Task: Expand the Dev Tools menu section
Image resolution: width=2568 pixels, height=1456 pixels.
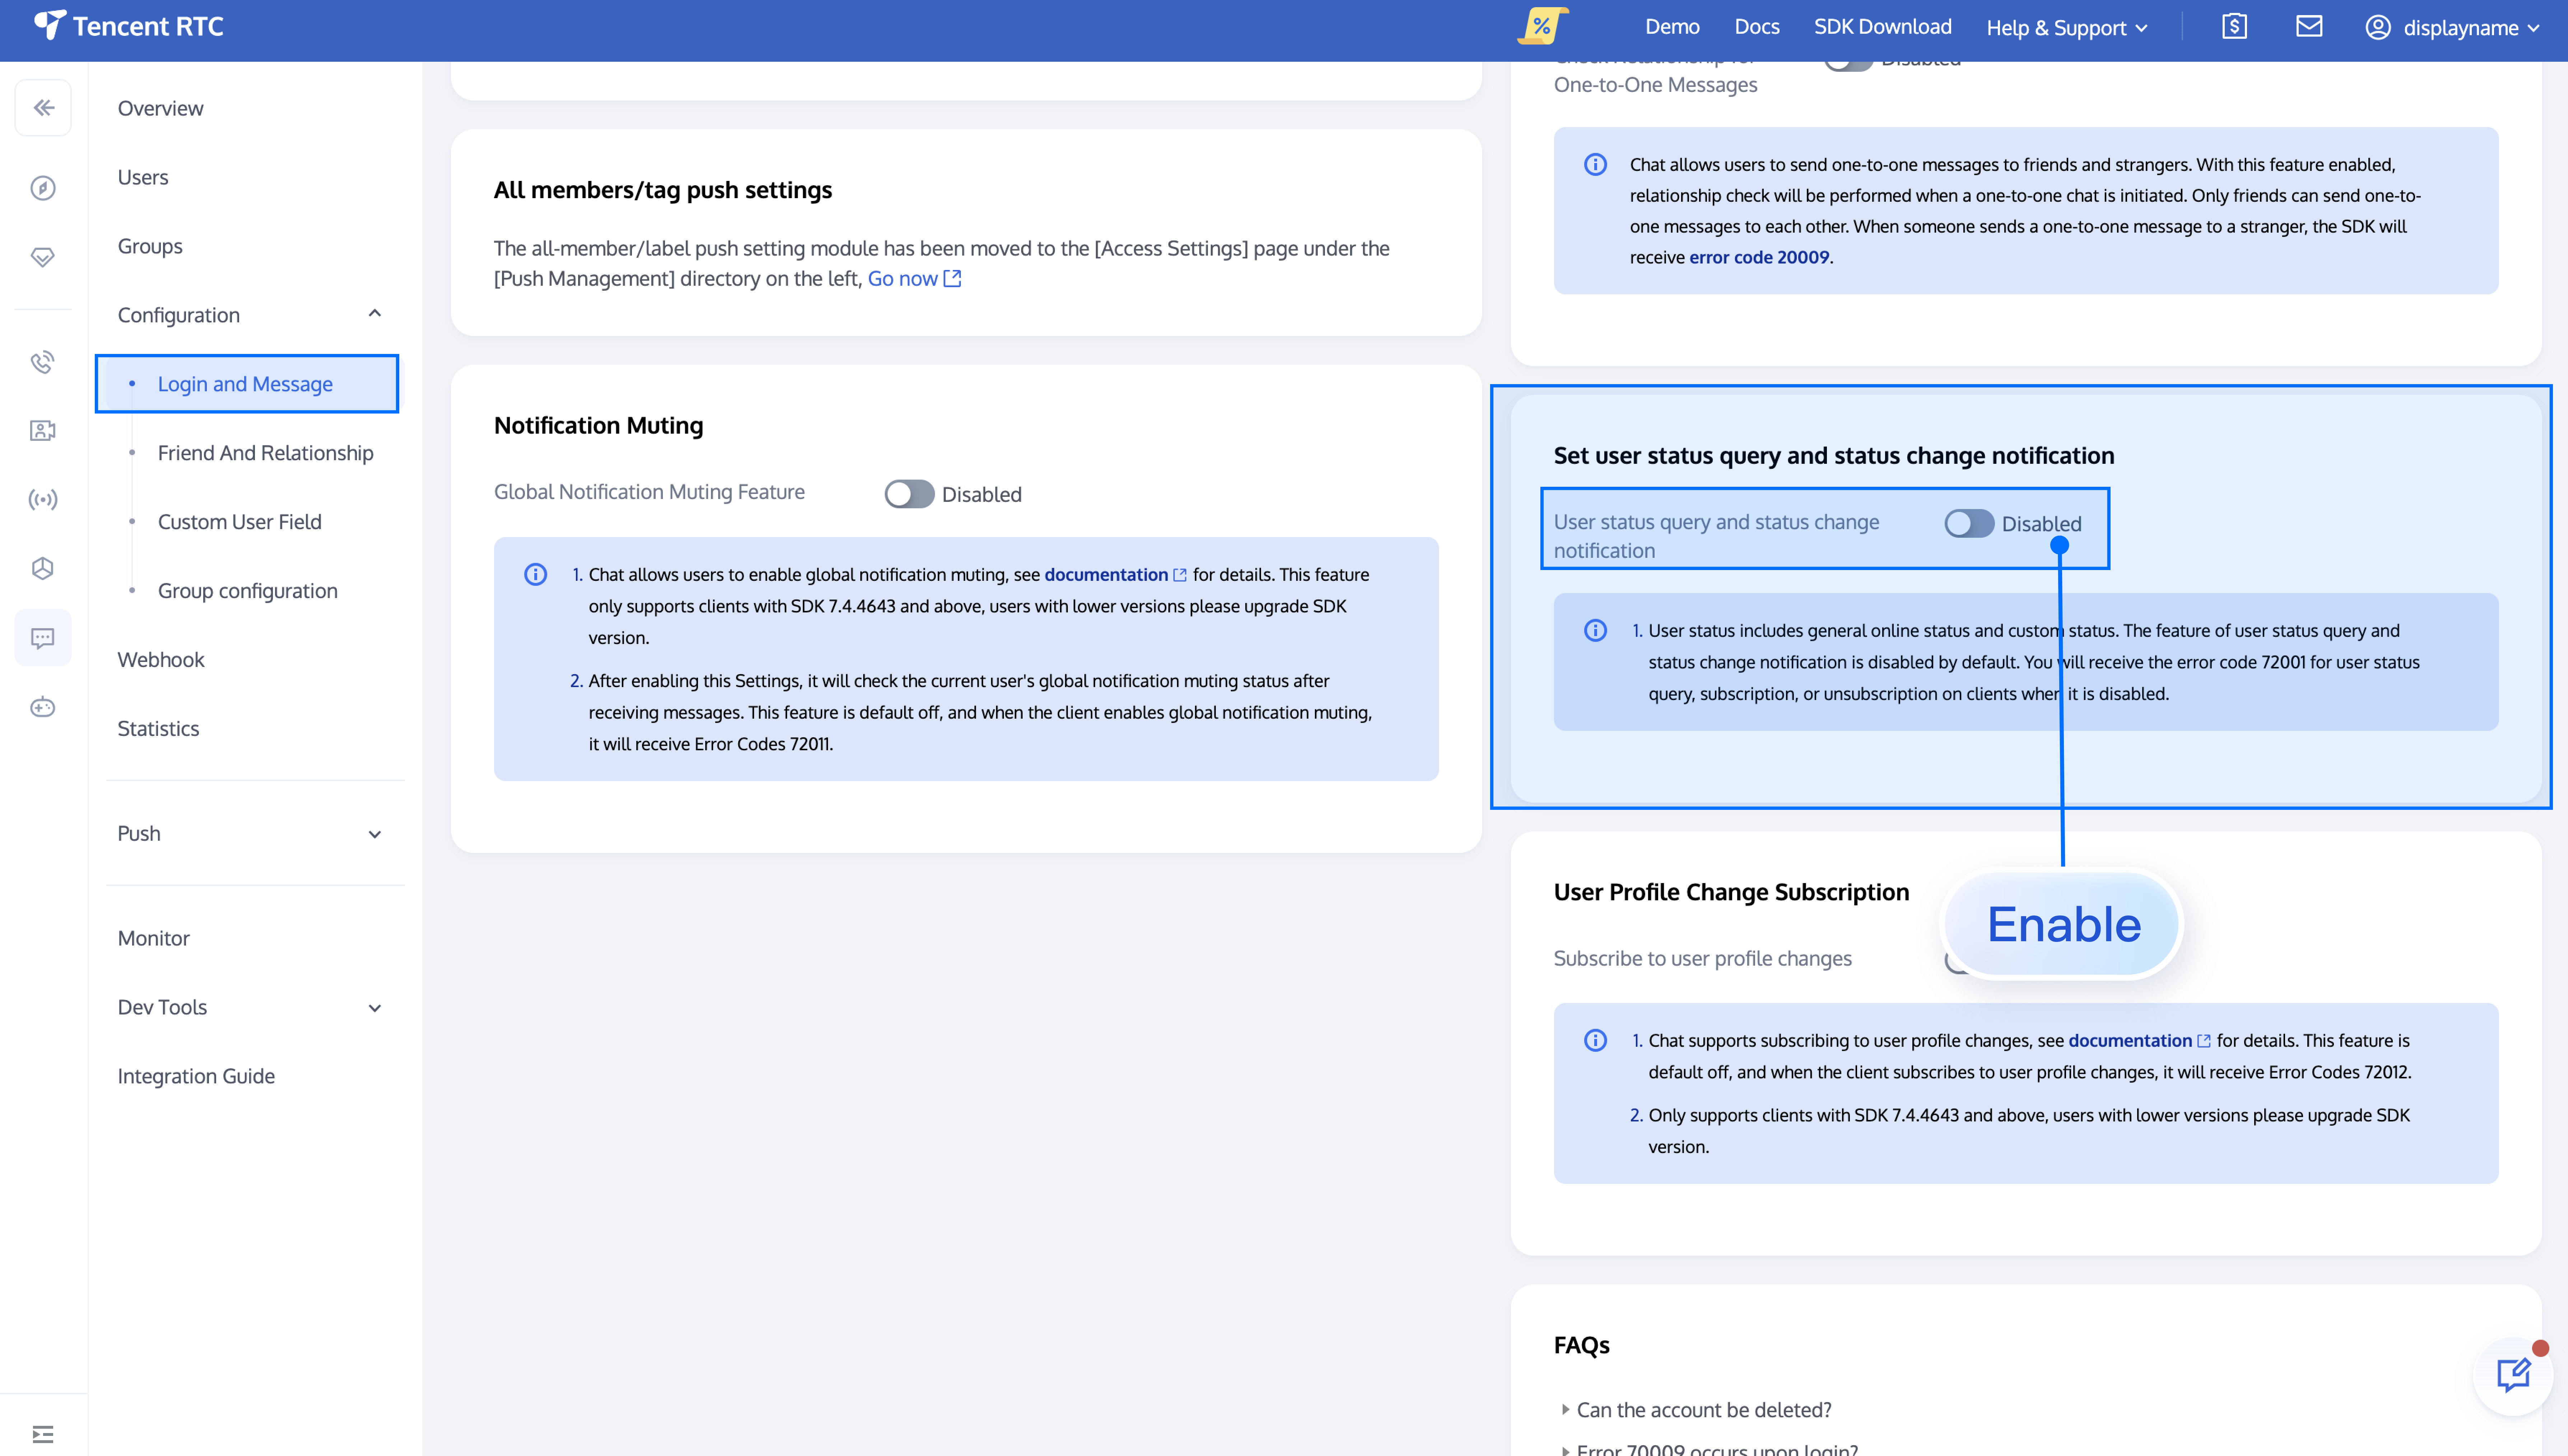Action: pos(375,1008)
